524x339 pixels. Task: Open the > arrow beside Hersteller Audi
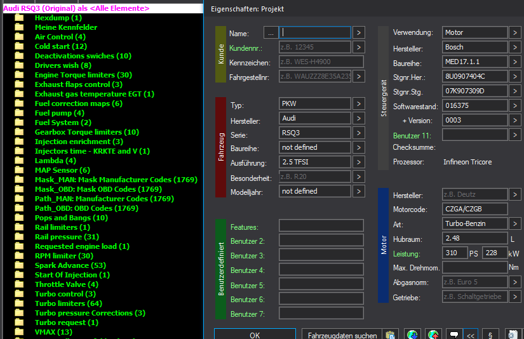359,118
